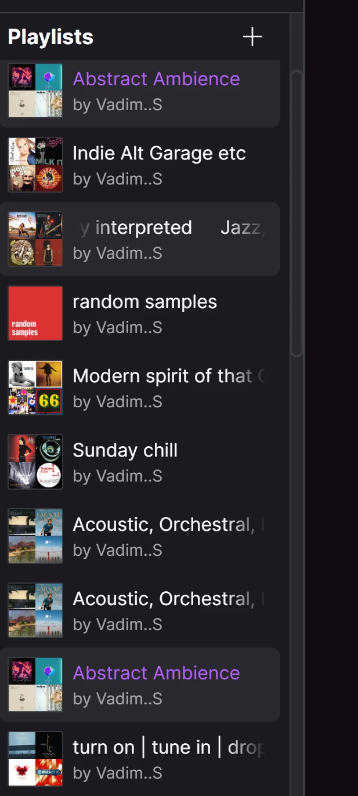Click the random samples red cover thumbnail
Image resolution: width=358 pixels, height=796 pixels.
(35, 313)
